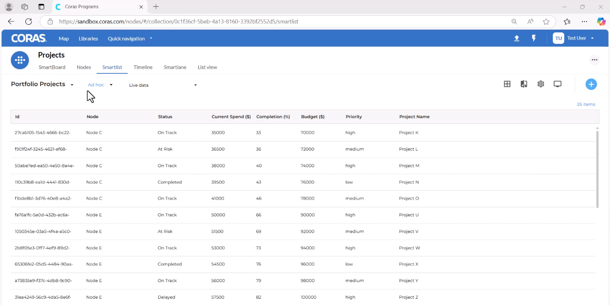This screenshot has width=610, height=305.
Task: Open the browser tab actions menu icon
Action: click(41, 7)
